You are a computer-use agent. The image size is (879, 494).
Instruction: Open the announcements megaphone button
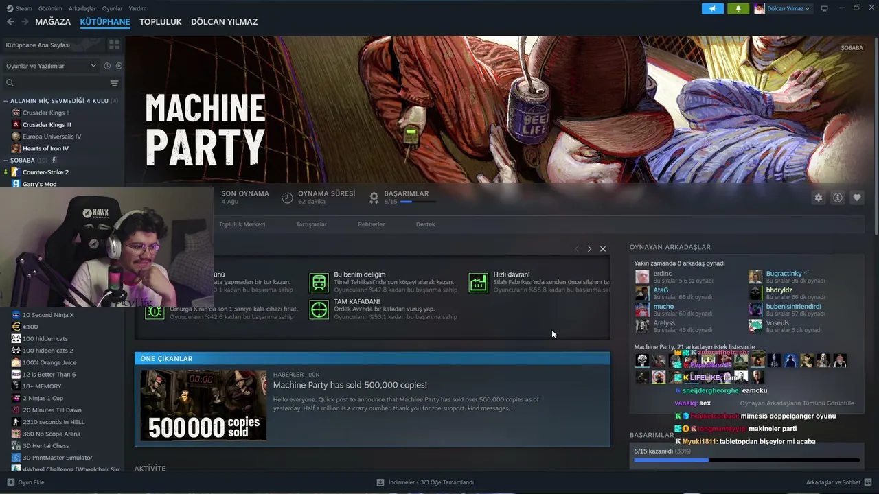[x=713, y=8]
